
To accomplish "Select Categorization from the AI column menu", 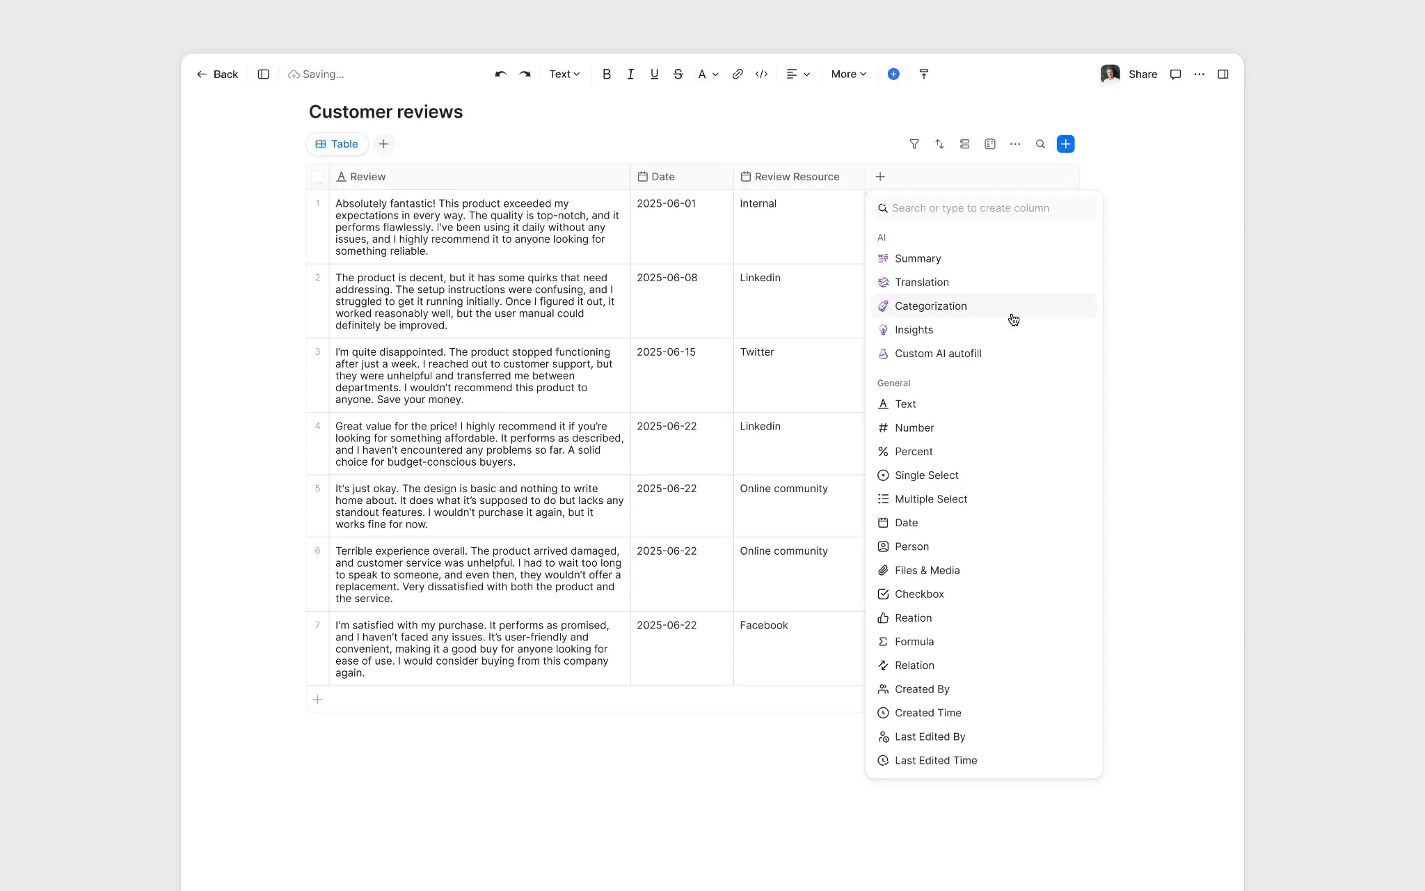I will click(x=930, y=306).
